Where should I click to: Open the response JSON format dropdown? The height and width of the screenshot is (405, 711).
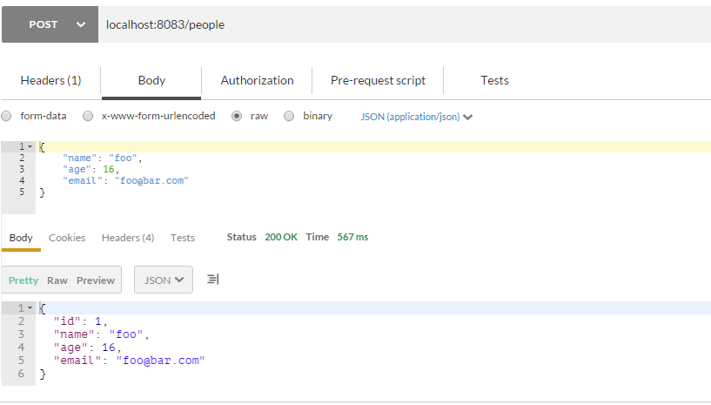pyautogui.click(x=164, y=280)
